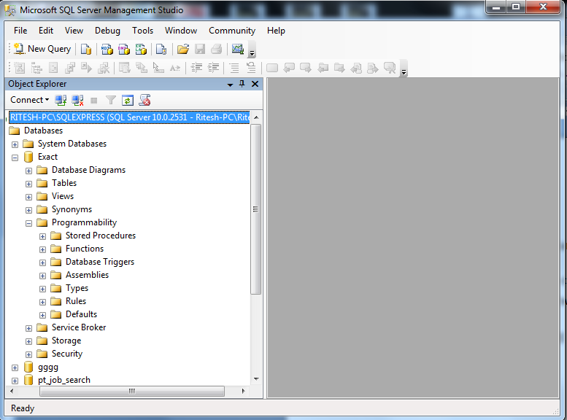Click the Save floppy disk icon

point(200,49)
